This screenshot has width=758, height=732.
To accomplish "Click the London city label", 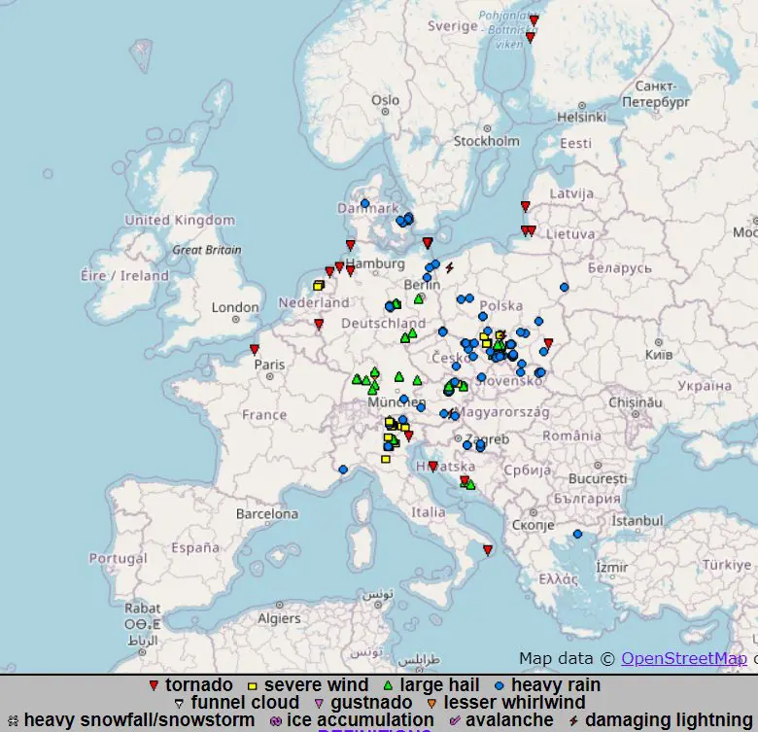I will (x=235, y=307).
